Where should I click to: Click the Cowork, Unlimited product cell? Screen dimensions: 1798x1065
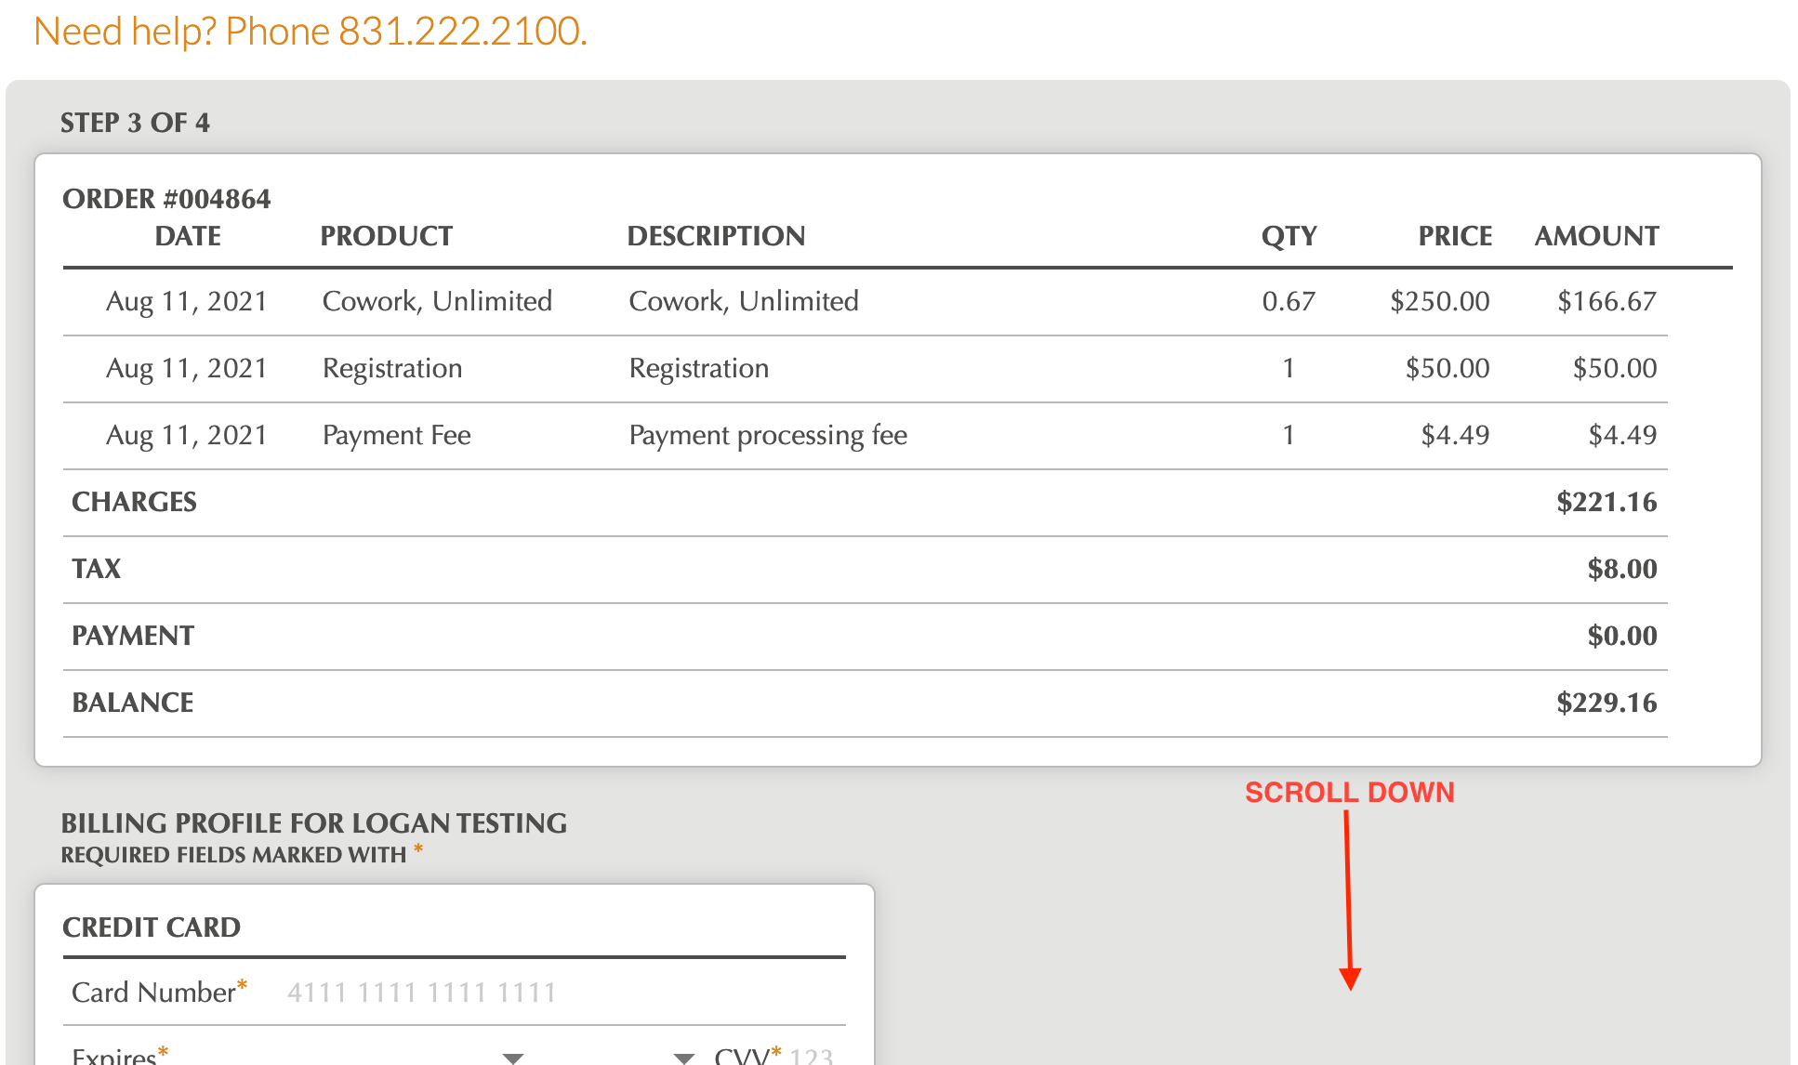(x=437, y=301)
